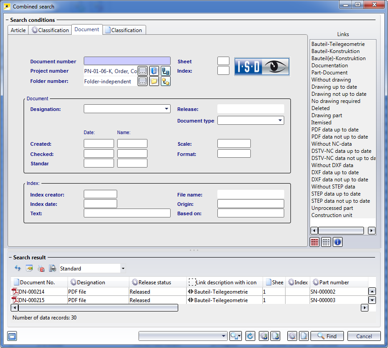Click the browse button next to Project number
Image resolution: width=388 pixels, height=348 pixels.
tap(143, 71)
